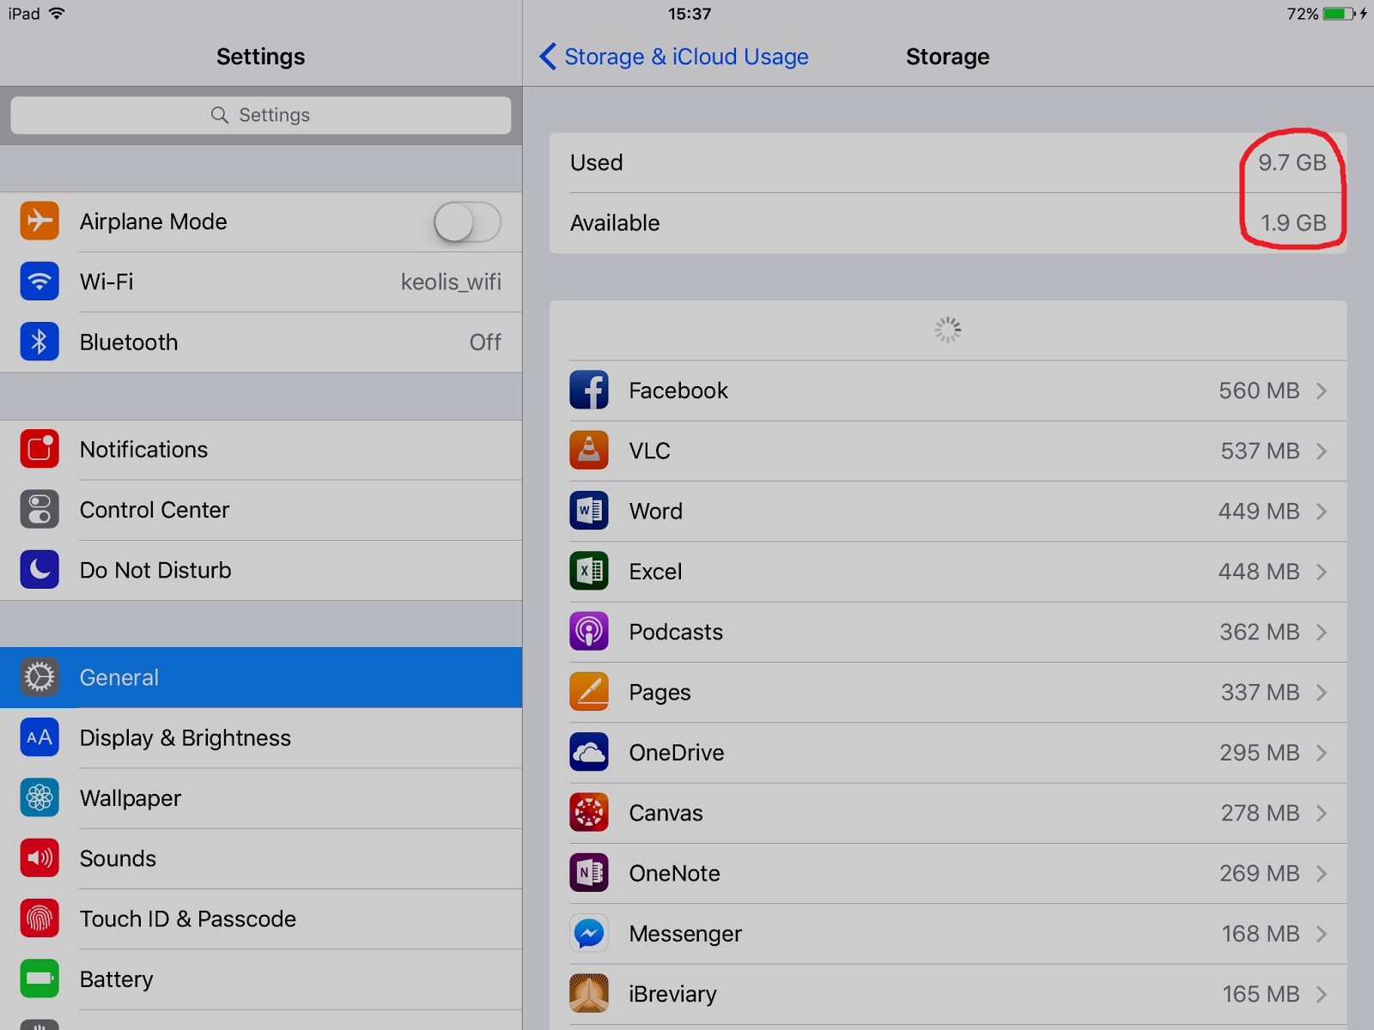This screenshot has height=1030, width=1374.
Task: Open Bluetooth Off status value
Action: (485, 342)
